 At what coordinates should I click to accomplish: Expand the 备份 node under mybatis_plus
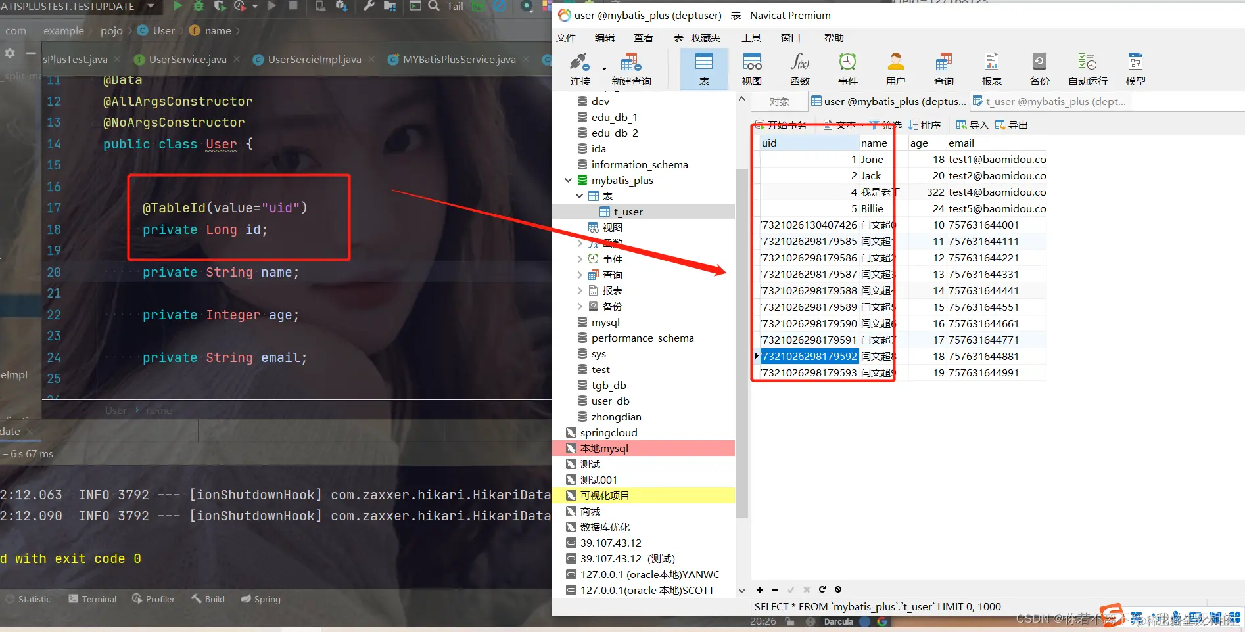coord(579,306)
